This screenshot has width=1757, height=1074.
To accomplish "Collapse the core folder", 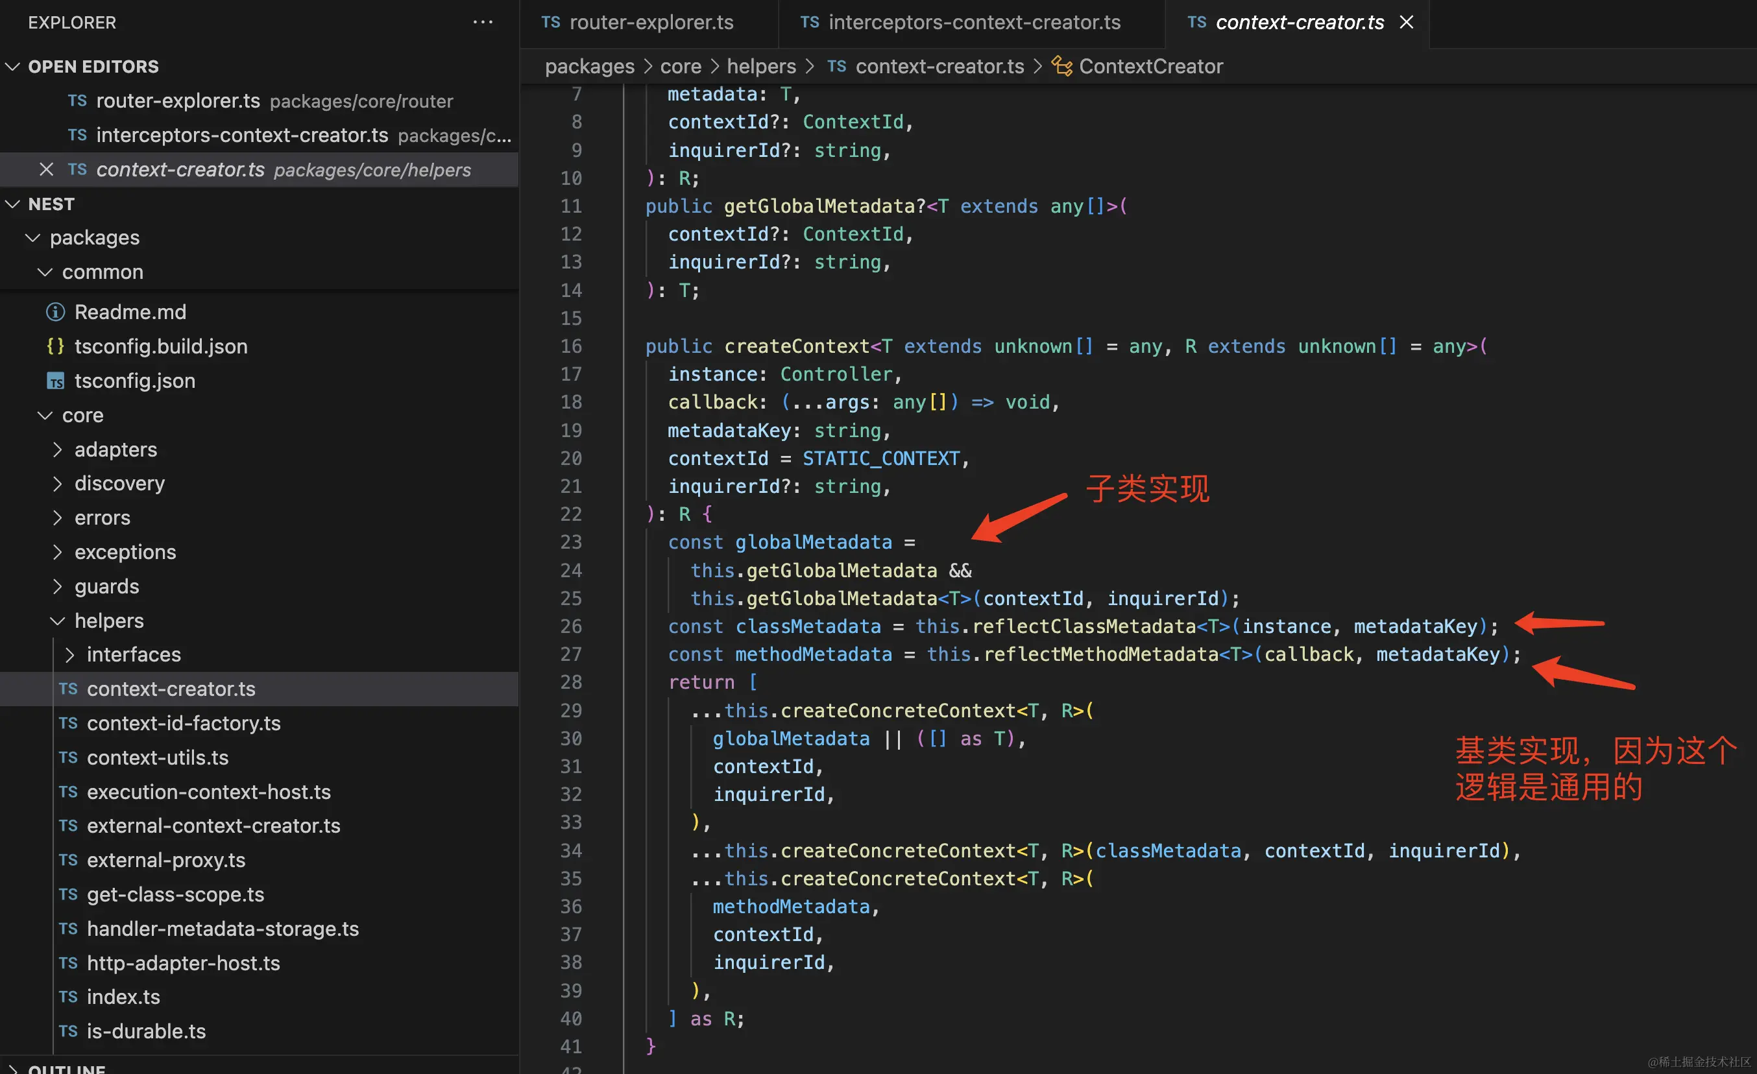I will (45, 415).
